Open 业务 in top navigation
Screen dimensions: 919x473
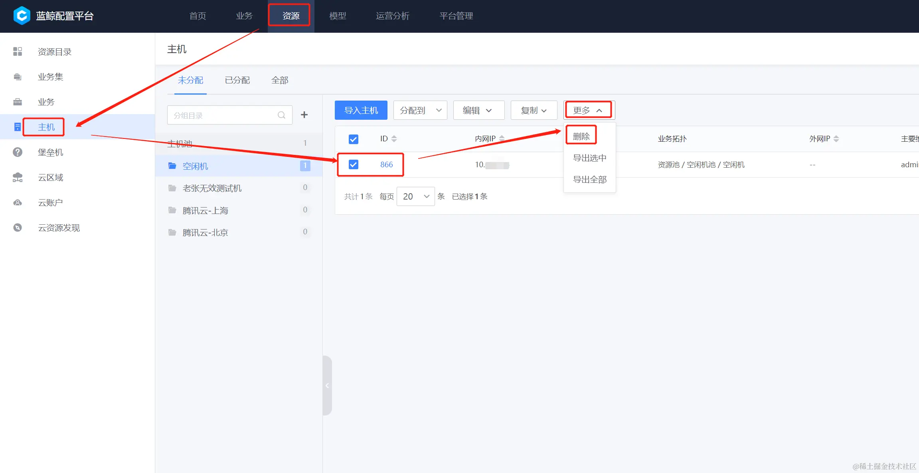(244, 16)
